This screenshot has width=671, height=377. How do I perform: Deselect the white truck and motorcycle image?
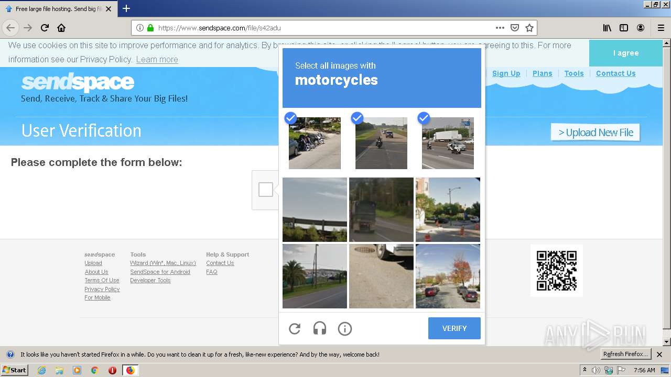(x=448, y=143)
